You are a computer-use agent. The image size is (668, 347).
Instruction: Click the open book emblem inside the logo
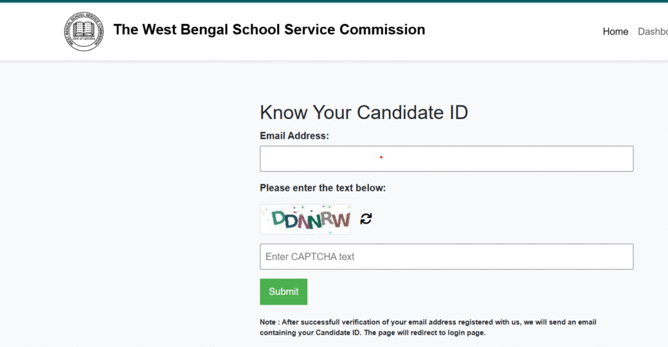pyautogui.click(x=83, y=31)
